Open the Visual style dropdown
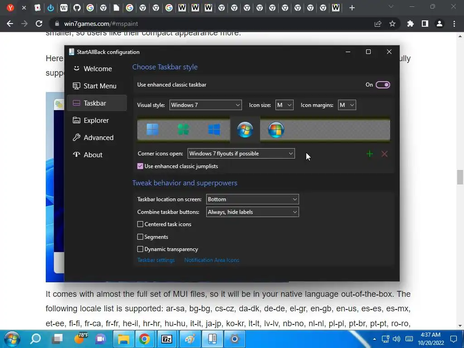Screen dimensions: 464x348 [205, 105]
